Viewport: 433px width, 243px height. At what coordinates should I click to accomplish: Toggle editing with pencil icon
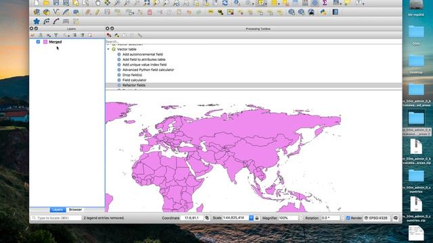coord(97,12)
